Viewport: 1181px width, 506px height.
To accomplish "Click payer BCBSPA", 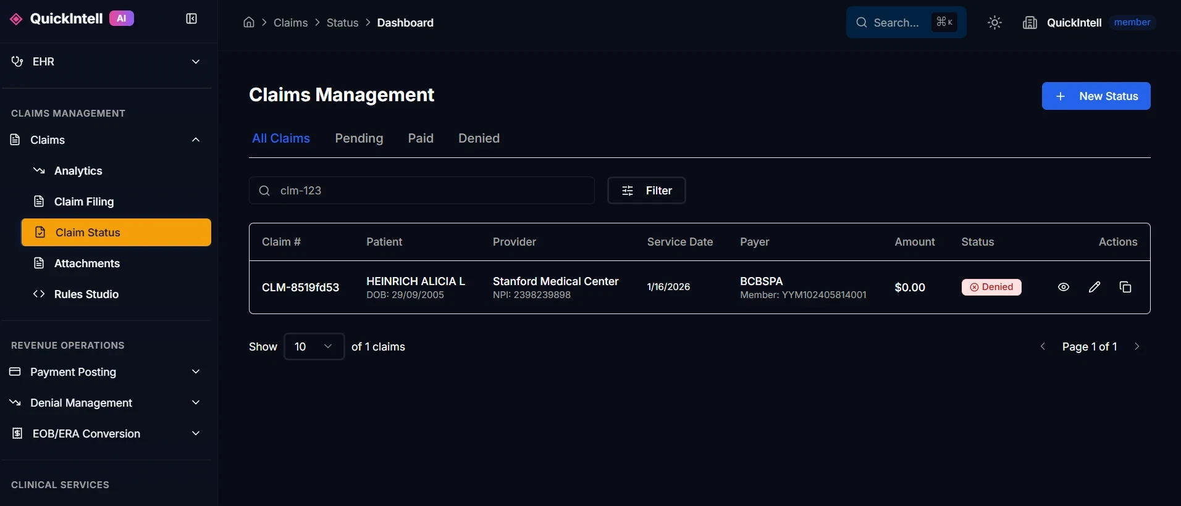I will point(761,281).
